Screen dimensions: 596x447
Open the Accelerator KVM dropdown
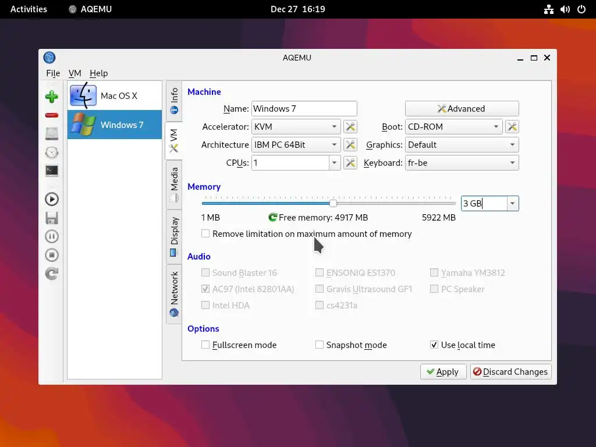pyautogui.click(x=296, y=126)
